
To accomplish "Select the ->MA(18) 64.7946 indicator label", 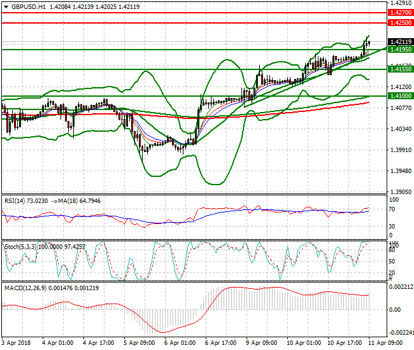I will click(x=76, y=201).
